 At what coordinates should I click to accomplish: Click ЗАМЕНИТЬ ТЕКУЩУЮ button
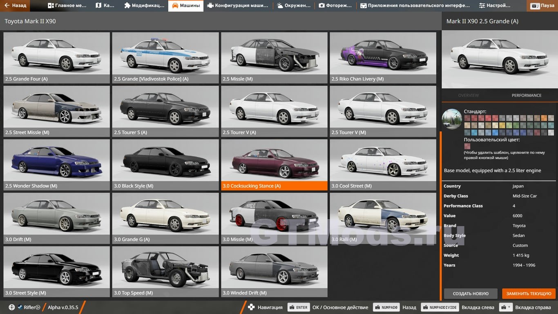pyautogui.click(x=529, y=294)
